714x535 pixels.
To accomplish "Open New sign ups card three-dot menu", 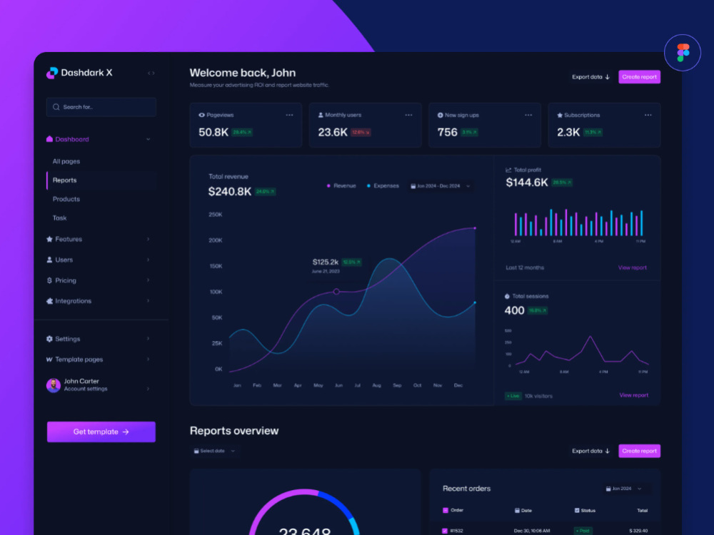I will (528, 115).
